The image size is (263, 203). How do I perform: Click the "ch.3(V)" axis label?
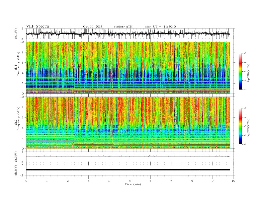[x=16, y=157]
